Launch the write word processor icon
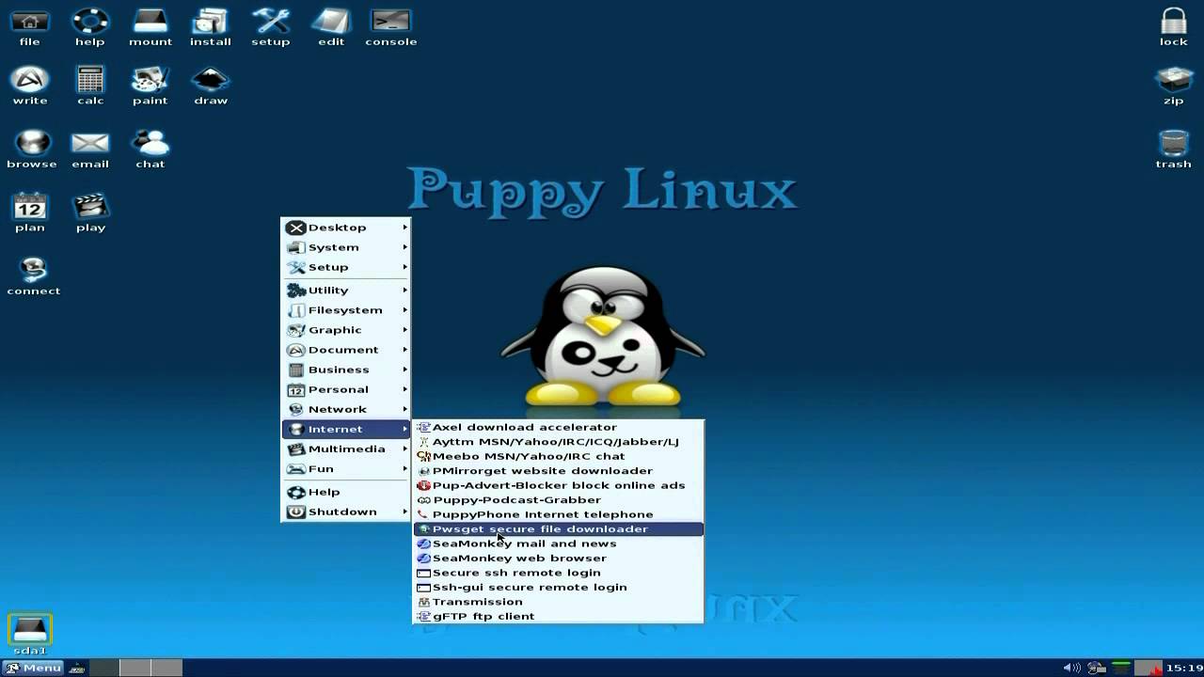Viewport: 1204px width, 677px height. [x=30, y=86]
